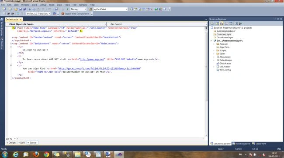Open the Help menu
The width and height of the screenshot is (284, 158).
[92, 5]
